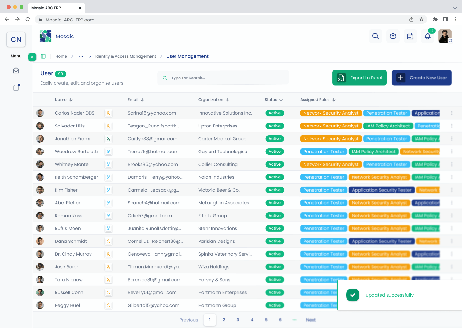Click the user profile avatar in header
462x328 pixels.
tap(445, 36)
